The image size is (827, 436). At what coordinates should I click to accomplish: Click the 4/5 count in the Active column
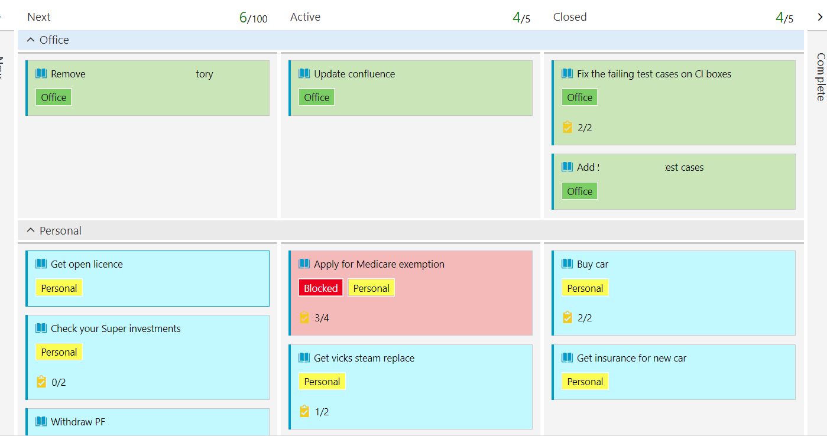(521, 18)
